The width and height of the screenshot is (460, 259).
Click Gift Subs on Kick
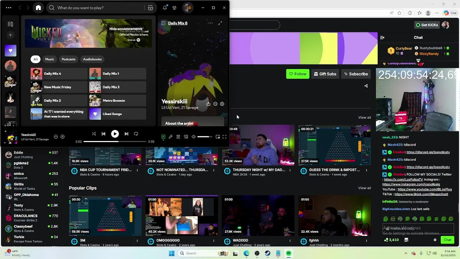tap(325, 74)
